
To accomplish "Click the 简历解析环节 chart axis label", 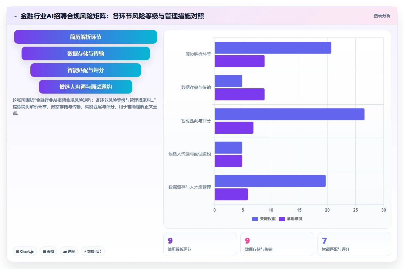I will [x=198, y=54].
